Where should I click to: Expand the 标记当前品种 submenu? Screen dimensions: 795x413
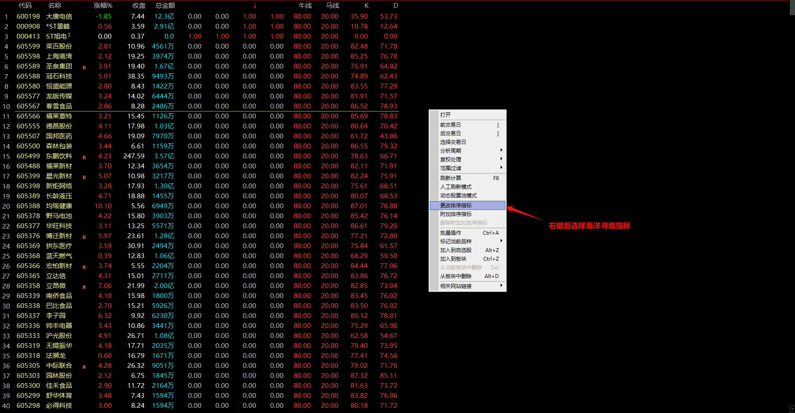click(x=468, y=241)
